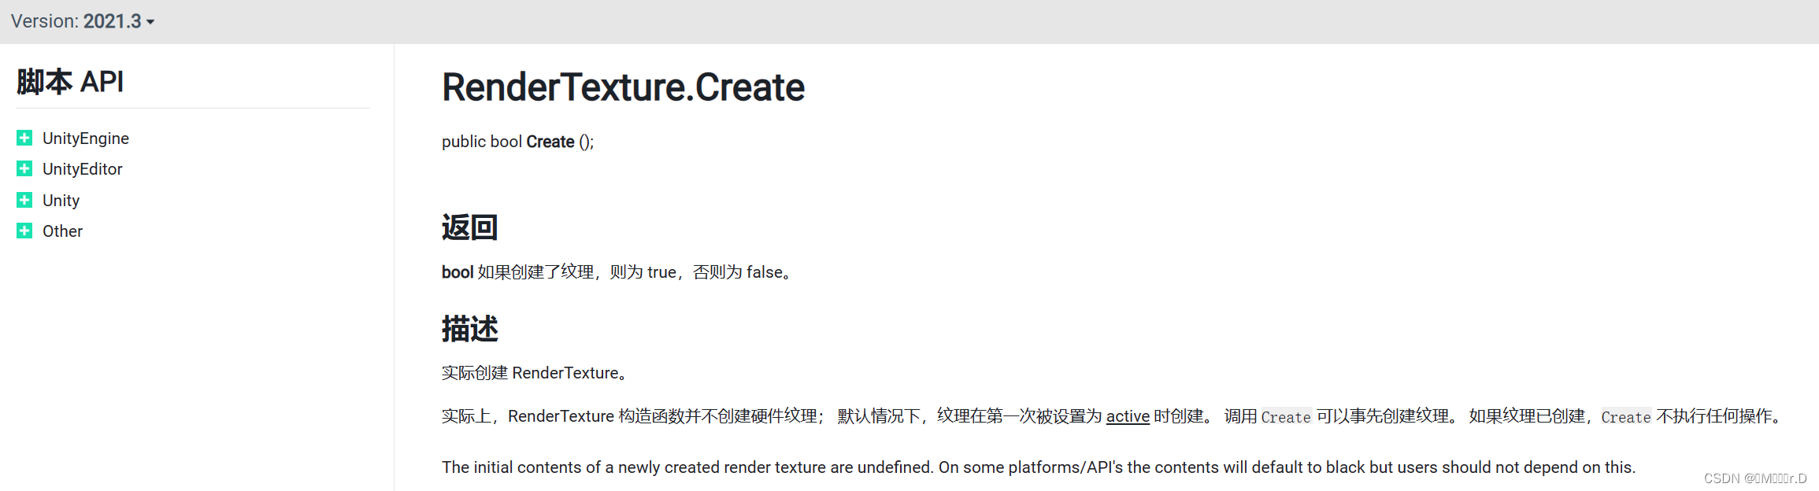Screen dimensions: 1819x491
Task: Follow the underlined "active" link
Action: point(1128,416)
